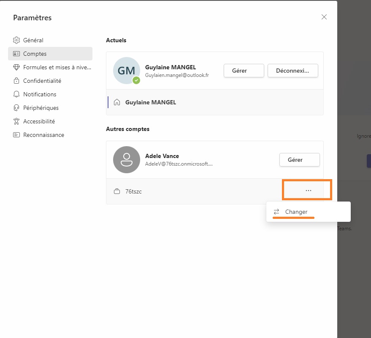371x338 pixels.
Task: Click the home icon beside Guylaine MANGEL
Action: coord(117,102)
